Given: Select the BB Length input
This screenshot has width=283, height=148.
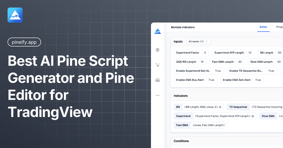Looking at the screenshot, I should coord(270,53).
